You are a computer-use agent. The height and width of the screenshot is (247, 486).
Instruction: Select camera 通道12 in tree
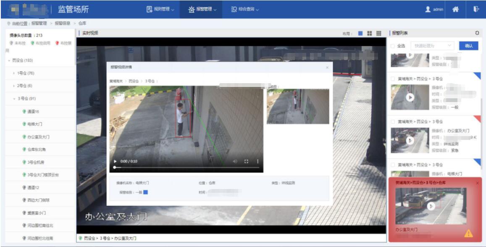33,187
